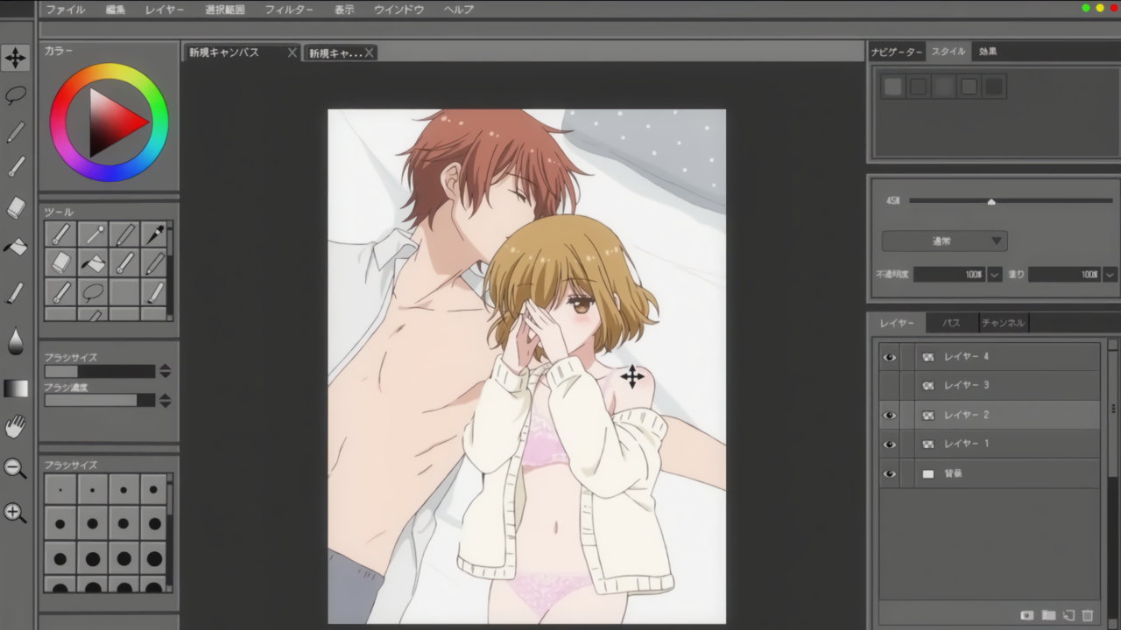This screenshot has height=630, width=1121.
Task: Open the ファイル menu
Action: coord(65,10)
